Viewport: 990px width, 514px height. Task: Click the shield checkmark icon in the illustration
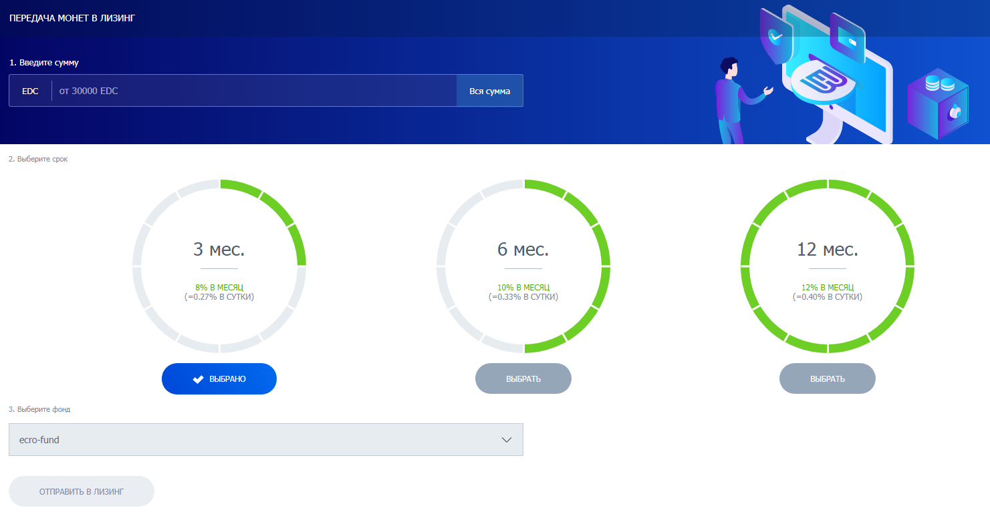(x=775, y=36)
